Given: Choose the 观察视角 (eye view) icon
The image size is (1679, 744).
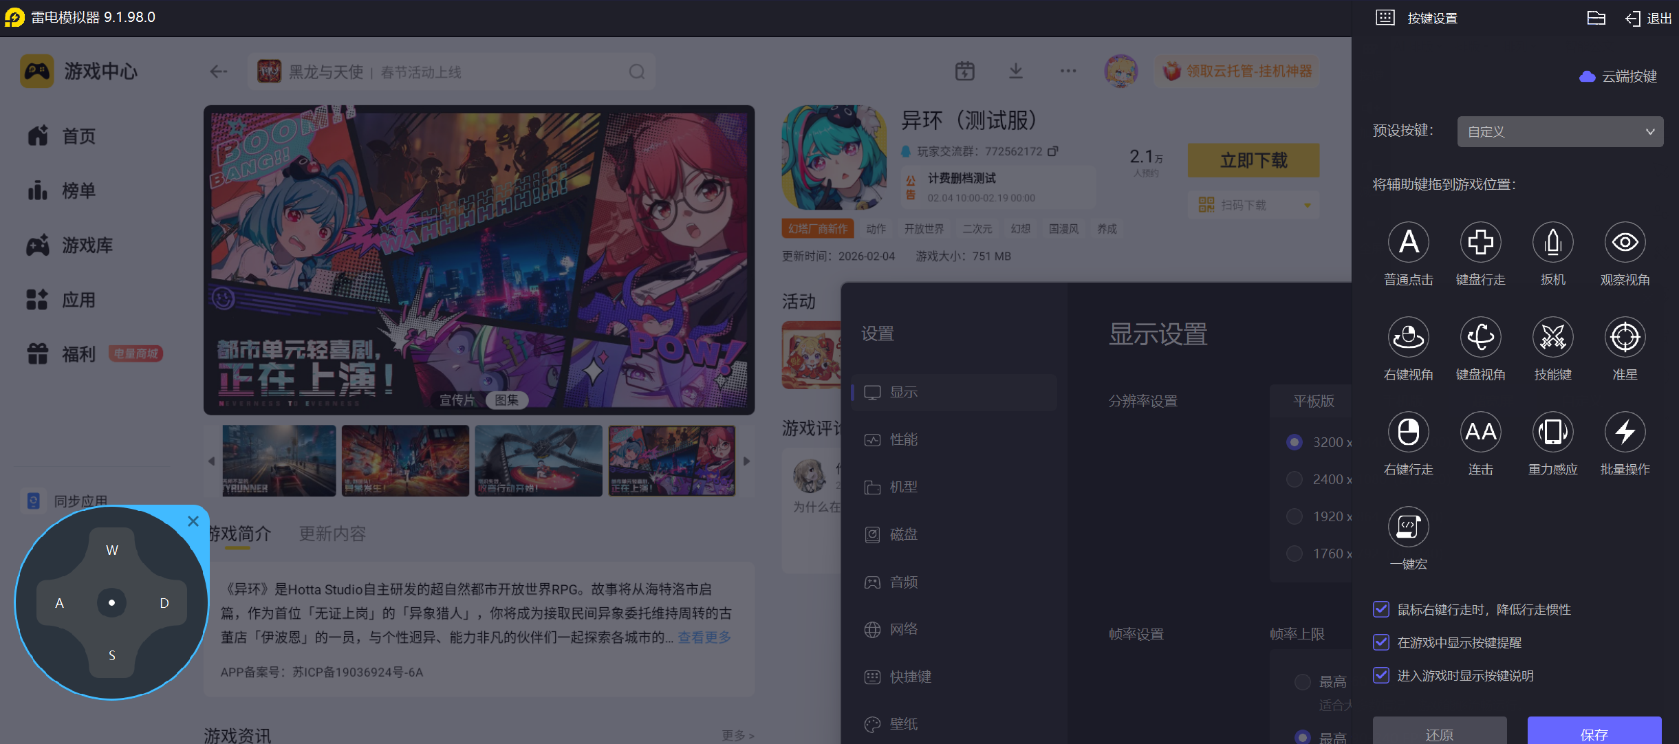Looking at the screenshot, I should pyautogui.click(x=1625, y=242).
